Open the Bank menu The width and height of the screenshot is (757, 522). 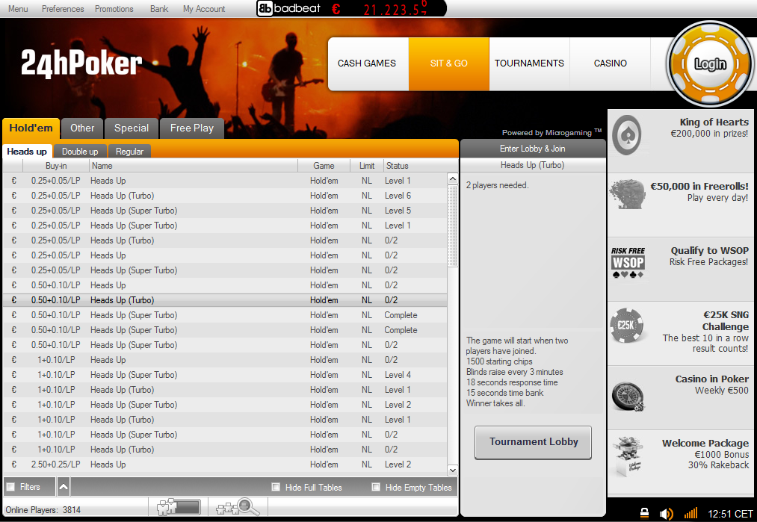(159, 9)
